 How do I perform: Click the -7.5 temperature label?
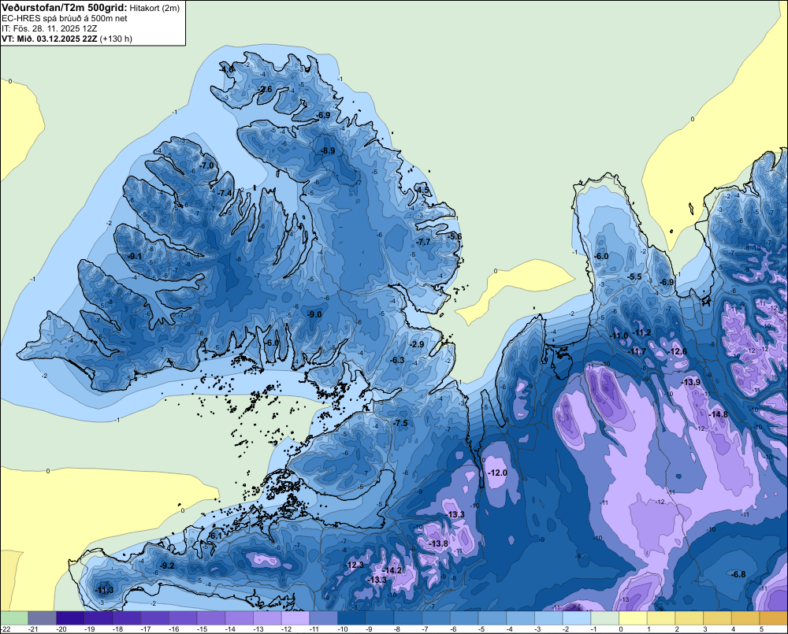pyautogui.click(x=400, y=423)
